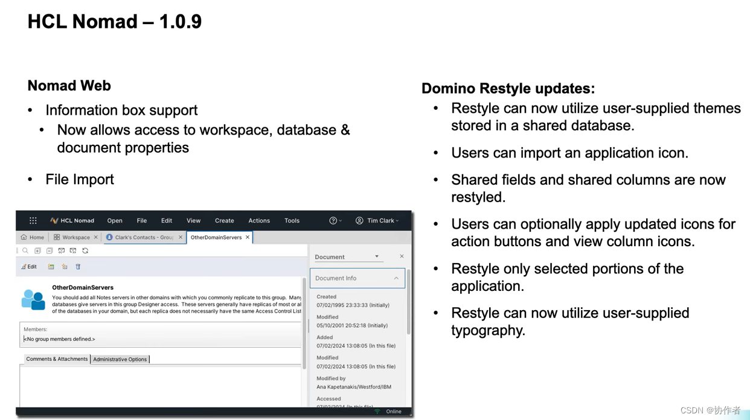750x420 pixels.
Task: Close the Document properties panel
Action: point(402,256)
